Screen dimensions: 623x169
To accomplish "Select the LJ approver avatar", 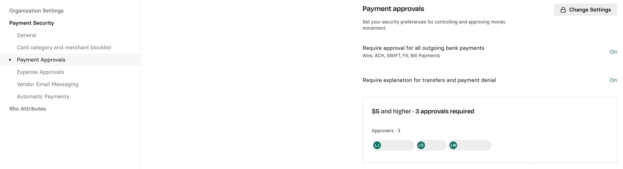I will pos(377,145).
